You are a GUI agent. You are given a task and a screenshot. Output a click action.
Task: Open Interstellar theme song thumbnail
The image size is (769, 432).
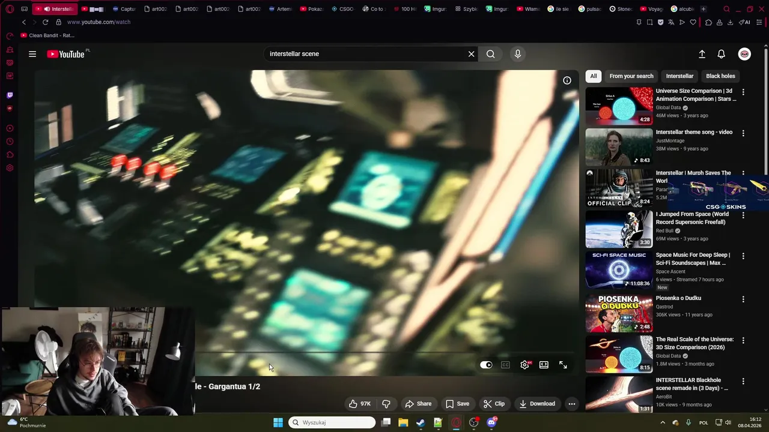click(x=619, y=147)
